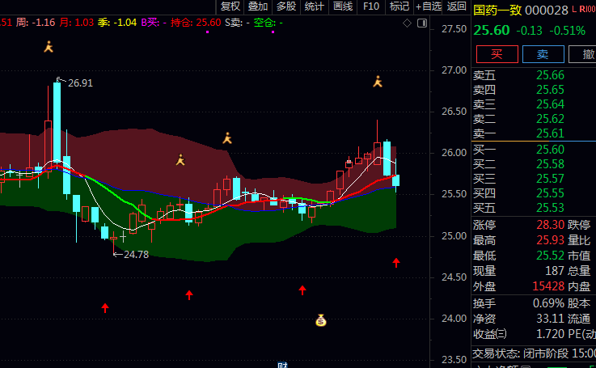Click the change percentage -0.51%
The image size is (596, 368).
[x=567, y=31]
